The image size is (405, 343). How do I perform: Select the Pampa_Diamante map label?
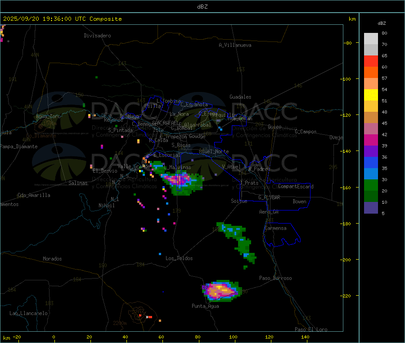point(19,146)
